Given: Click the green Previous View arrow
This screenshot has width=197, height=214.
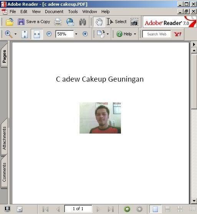Looking at the screenshot, I should (x=127, y=209).
